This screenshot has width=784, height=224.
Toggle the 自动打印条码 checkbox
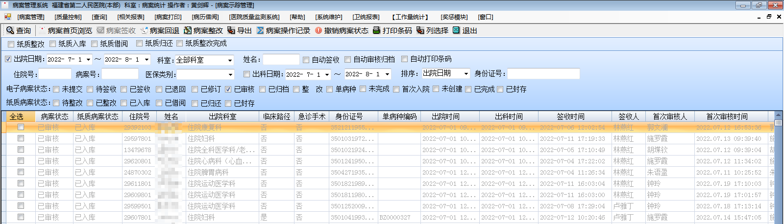404,59
